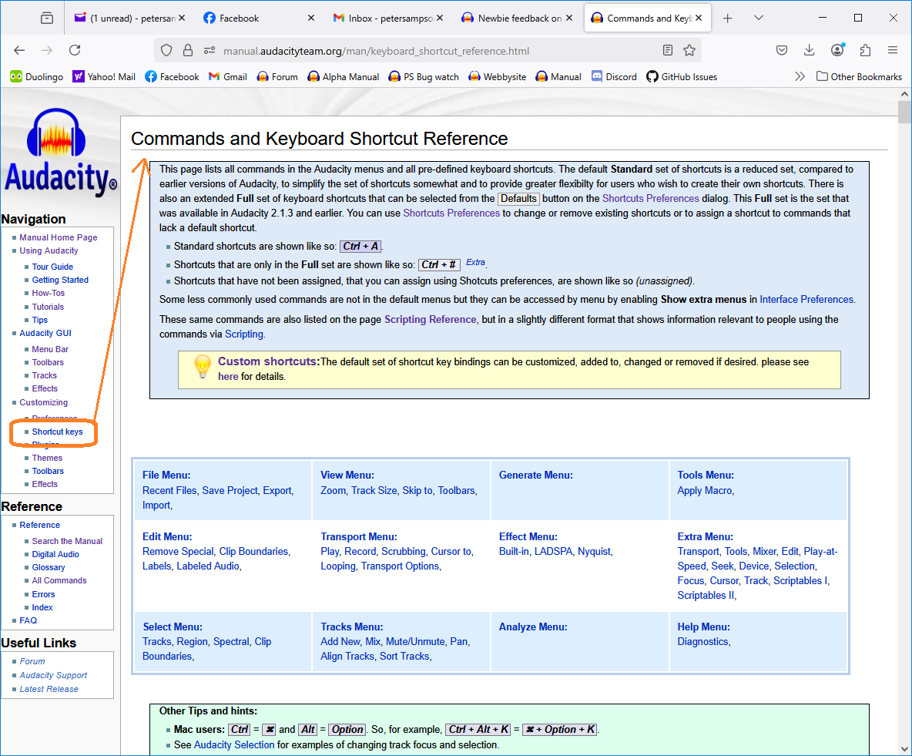Screen dimensions: 912x756
Task: Click the Save to Pocket icon
Action: (x=782, y=50)
